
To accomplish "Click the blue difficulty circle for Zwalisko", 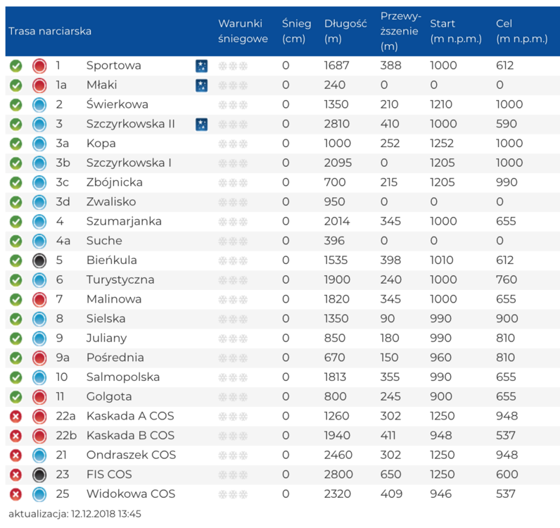I will click(39, 202).
